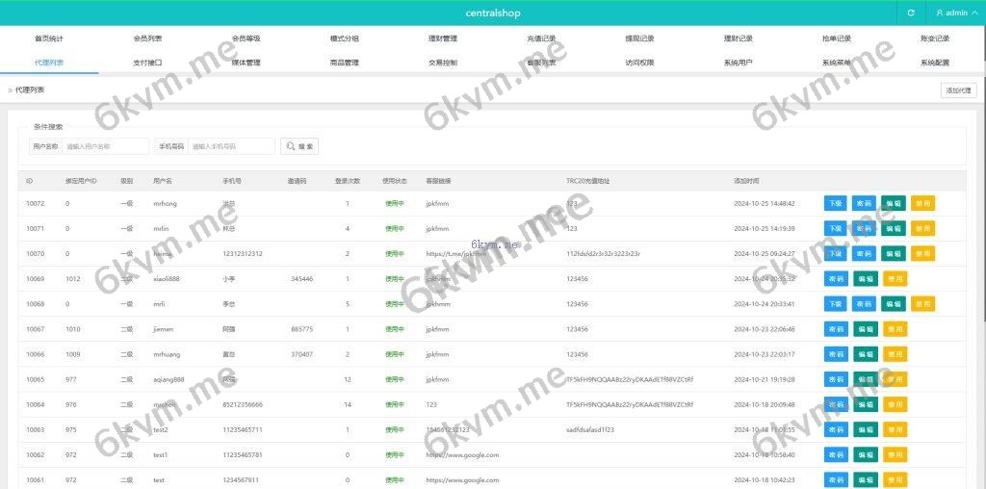Click 下级 button for agent mrhong

[x=835, y=203]
